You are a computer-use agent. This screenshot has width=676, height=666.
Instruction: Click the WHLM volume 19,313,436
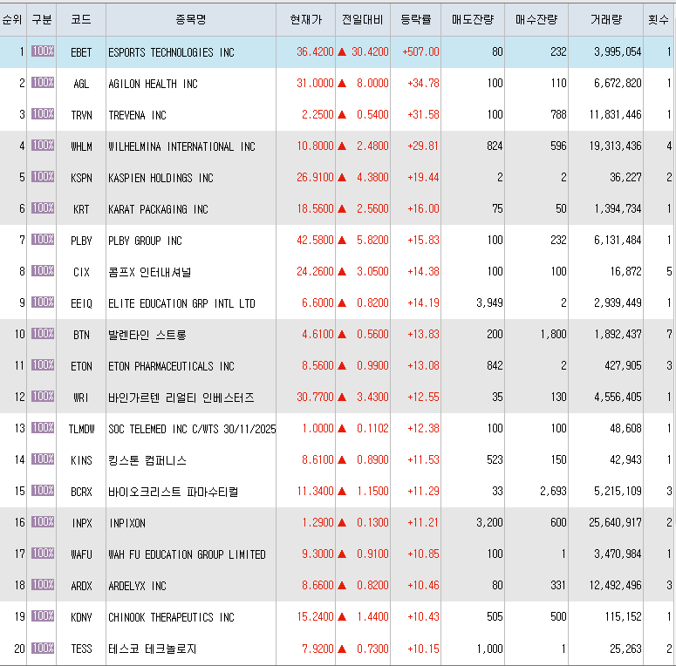615,146
